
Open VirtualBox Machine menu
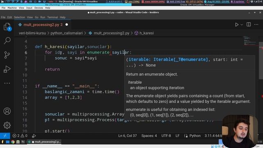coord(12,8)
